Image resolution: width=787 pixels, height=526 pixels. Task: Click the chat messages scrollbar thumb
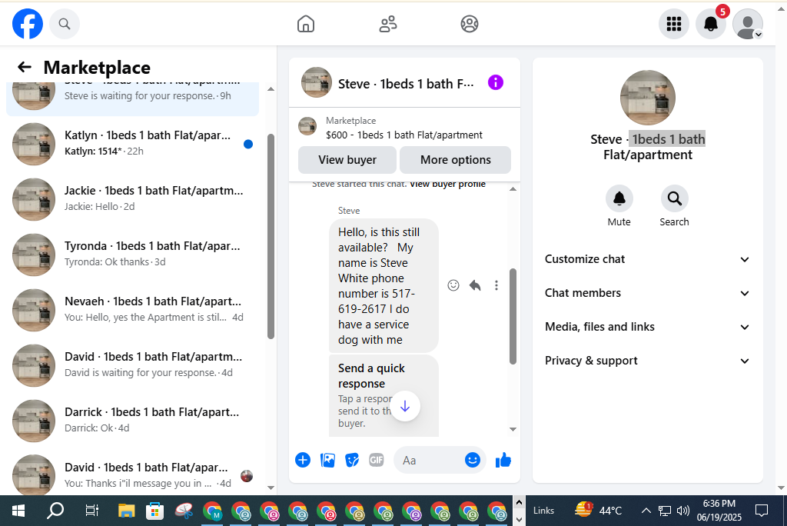coord(513,317)
